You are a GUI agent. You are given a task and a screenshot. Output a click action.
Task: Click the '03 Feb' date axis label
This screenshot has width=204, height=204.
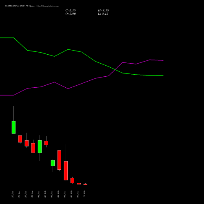pyautogui.click(x=52, y=194)
